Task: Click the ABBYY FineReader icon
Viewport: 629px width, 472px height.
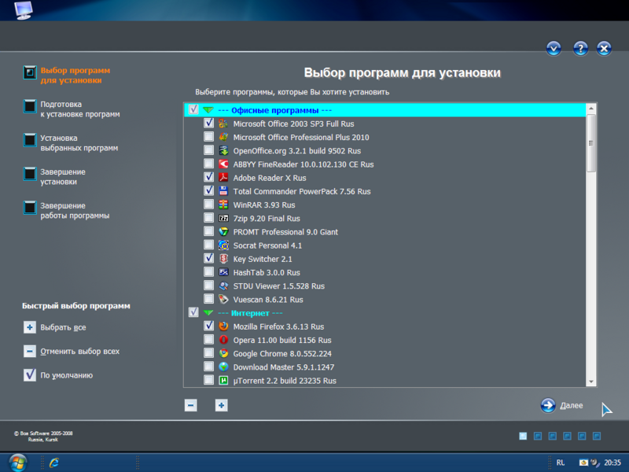Action: coord(223,164)
